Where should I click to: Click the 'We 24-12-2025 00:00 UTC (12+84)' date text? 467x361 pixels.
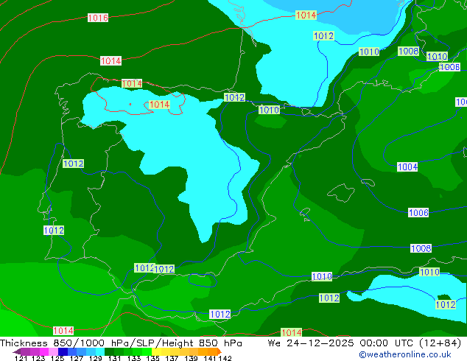(x=365, y=343)
